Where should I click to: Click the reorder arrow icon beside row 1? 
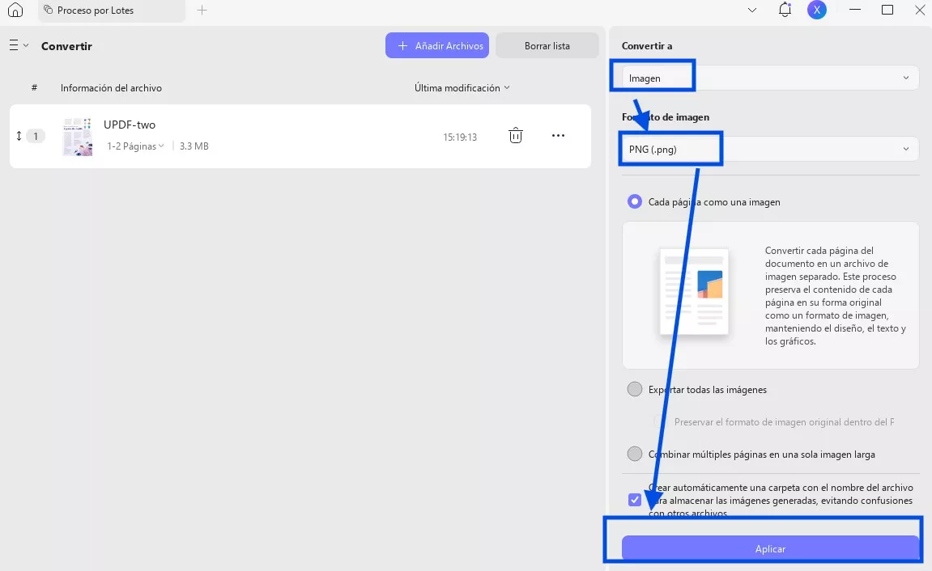click(x=19, y=136)
